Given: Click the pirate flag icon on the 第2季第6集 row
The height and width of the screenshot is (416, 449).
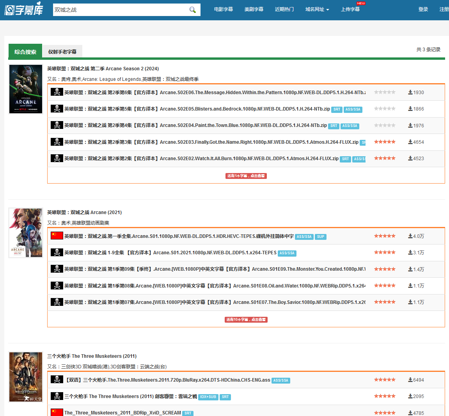Looking at the screenshot, I should pos(57,92).
